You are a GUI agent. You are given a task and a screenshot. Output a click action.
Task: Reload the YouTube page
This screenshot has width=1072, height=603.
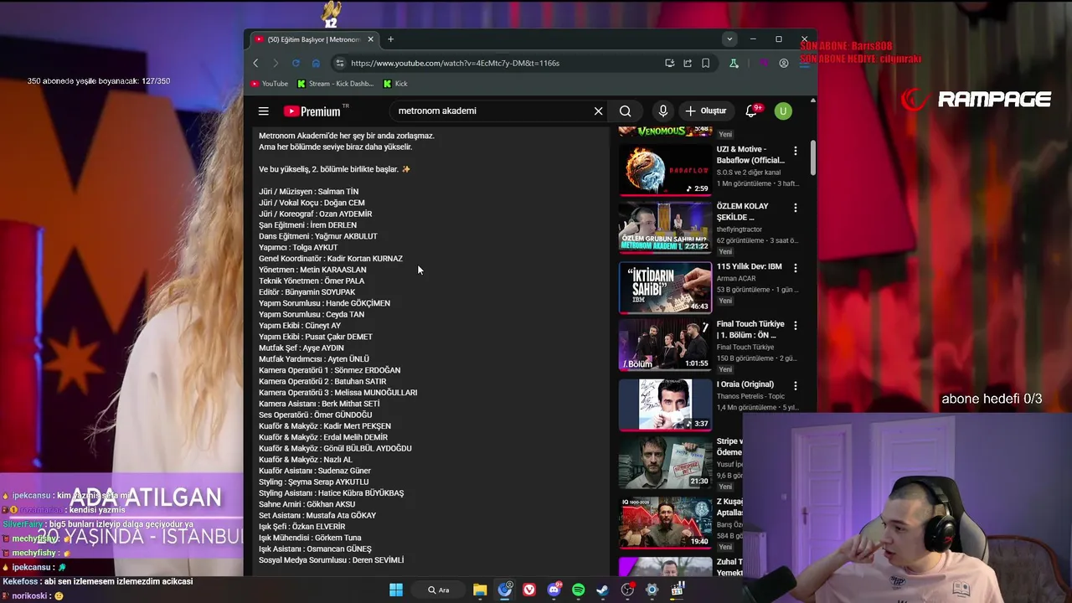tap(296, 63)
